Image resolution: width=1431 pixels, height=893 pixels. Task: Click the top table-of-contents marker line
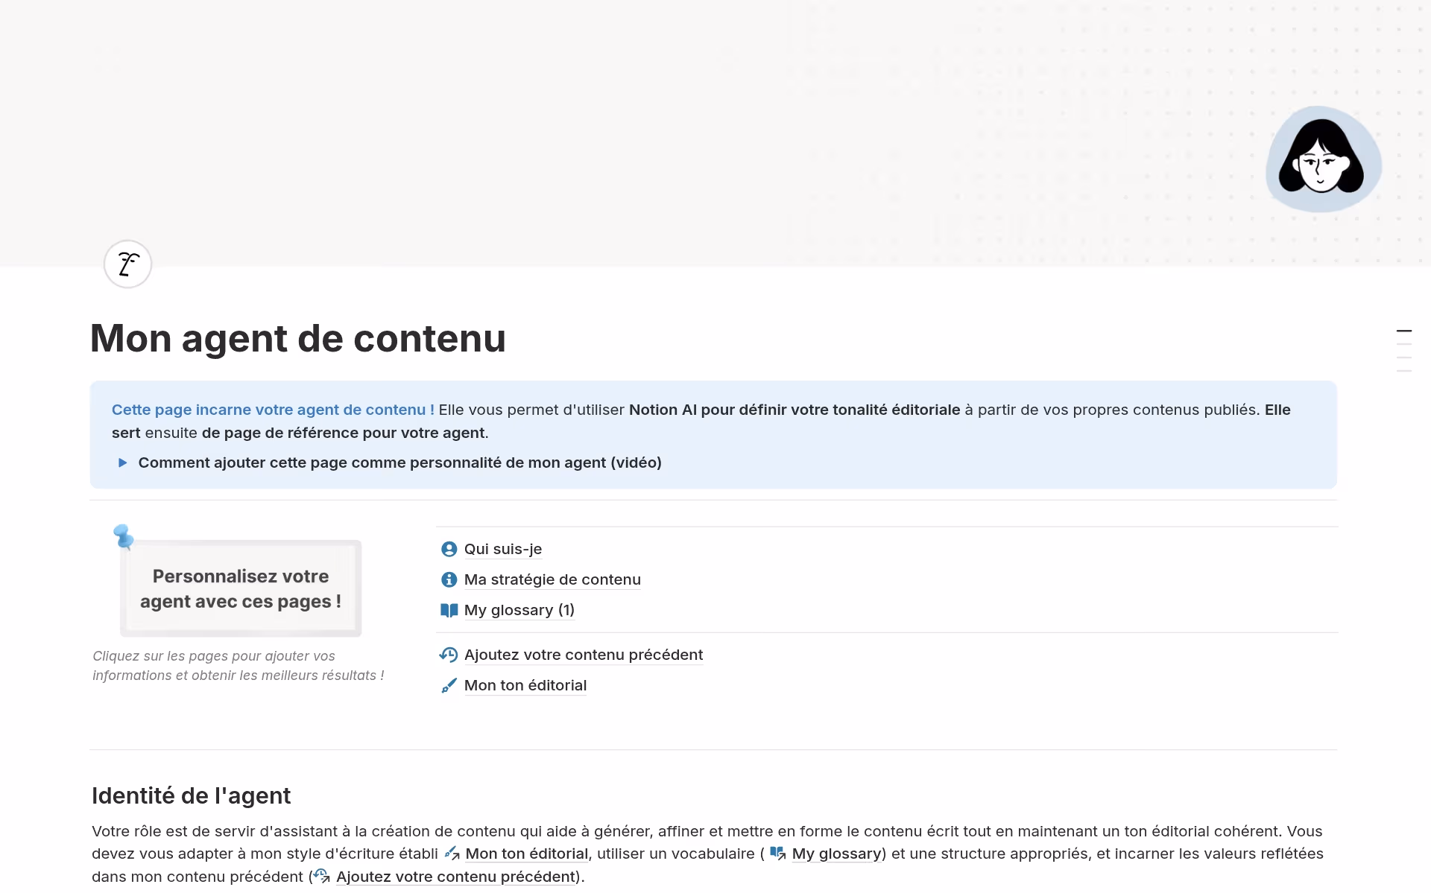(1403, 331)
